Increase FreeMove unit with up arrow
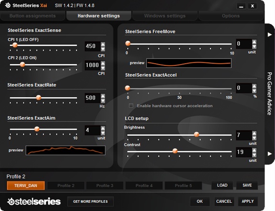This screenshot has height=211, width=275. coord(254,42)
